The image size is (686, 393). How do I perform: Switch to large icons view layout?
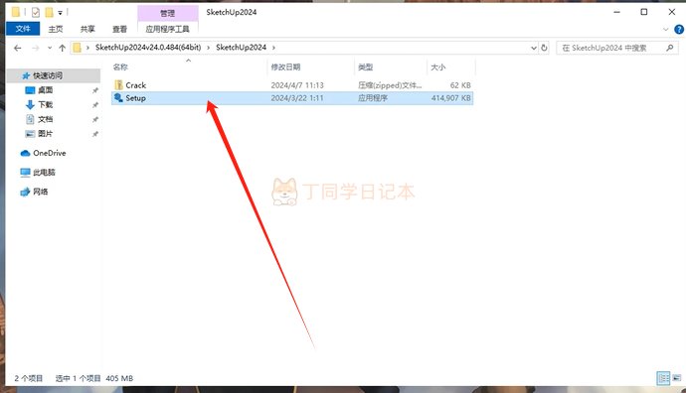coord(677,378)
